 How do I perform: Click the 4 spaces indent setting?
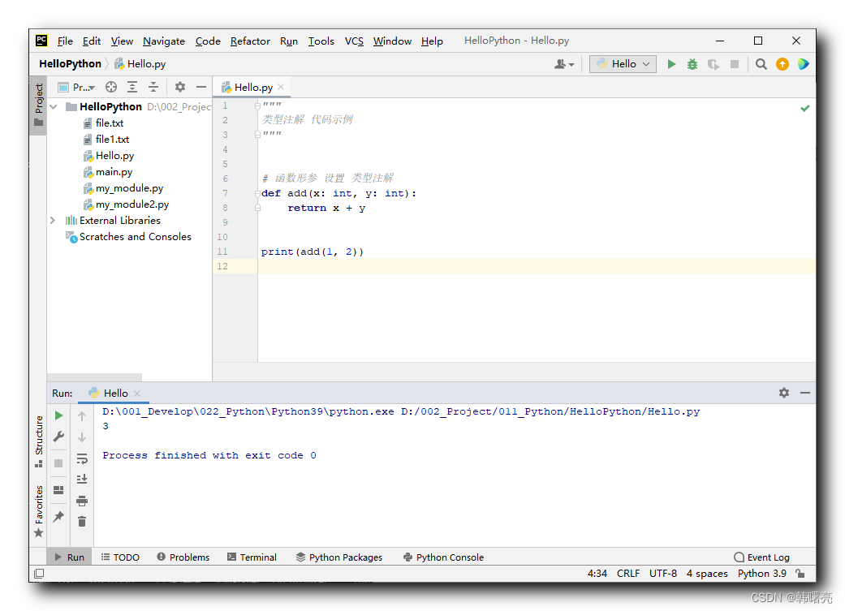[x=707, y=574]
